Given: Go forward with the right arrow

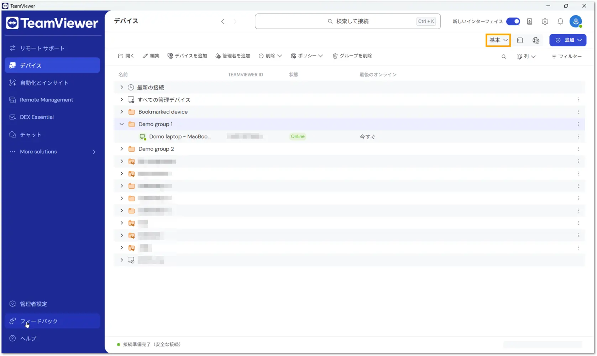Looking at the screenshot, I should 235,21.
